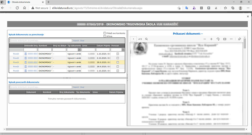The width and height of the screenshot is (252, 135).
Task: Select the 'Obrada dokumenata' browser tab
Action: coord(22,2)
